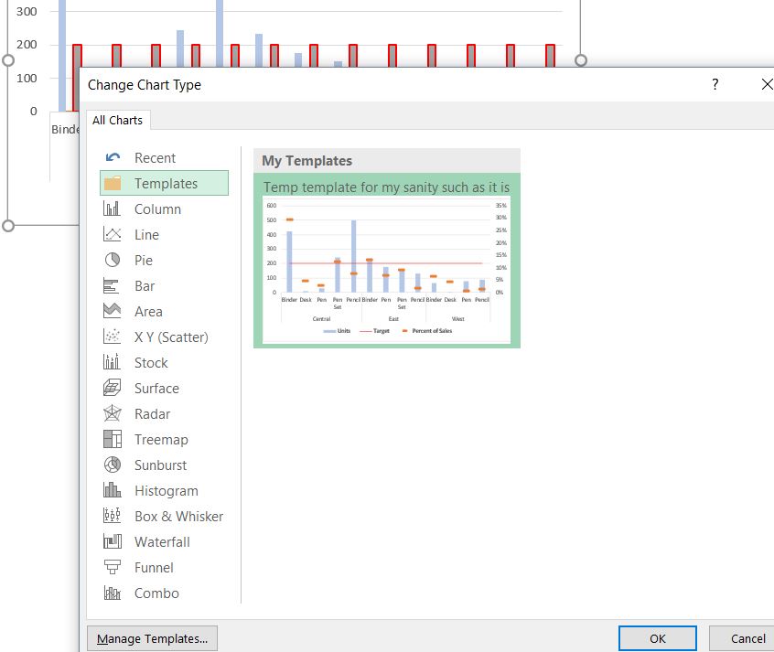Screen dimensions: 774x652
Task: Open dialog help with question mark
Action: point(715,84)
